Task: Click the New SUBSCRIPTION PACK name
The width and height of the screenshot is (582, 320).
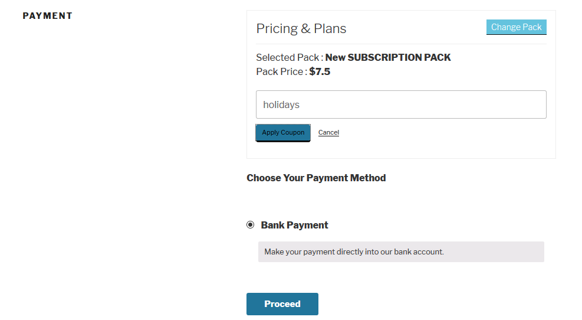Action: 388,57
